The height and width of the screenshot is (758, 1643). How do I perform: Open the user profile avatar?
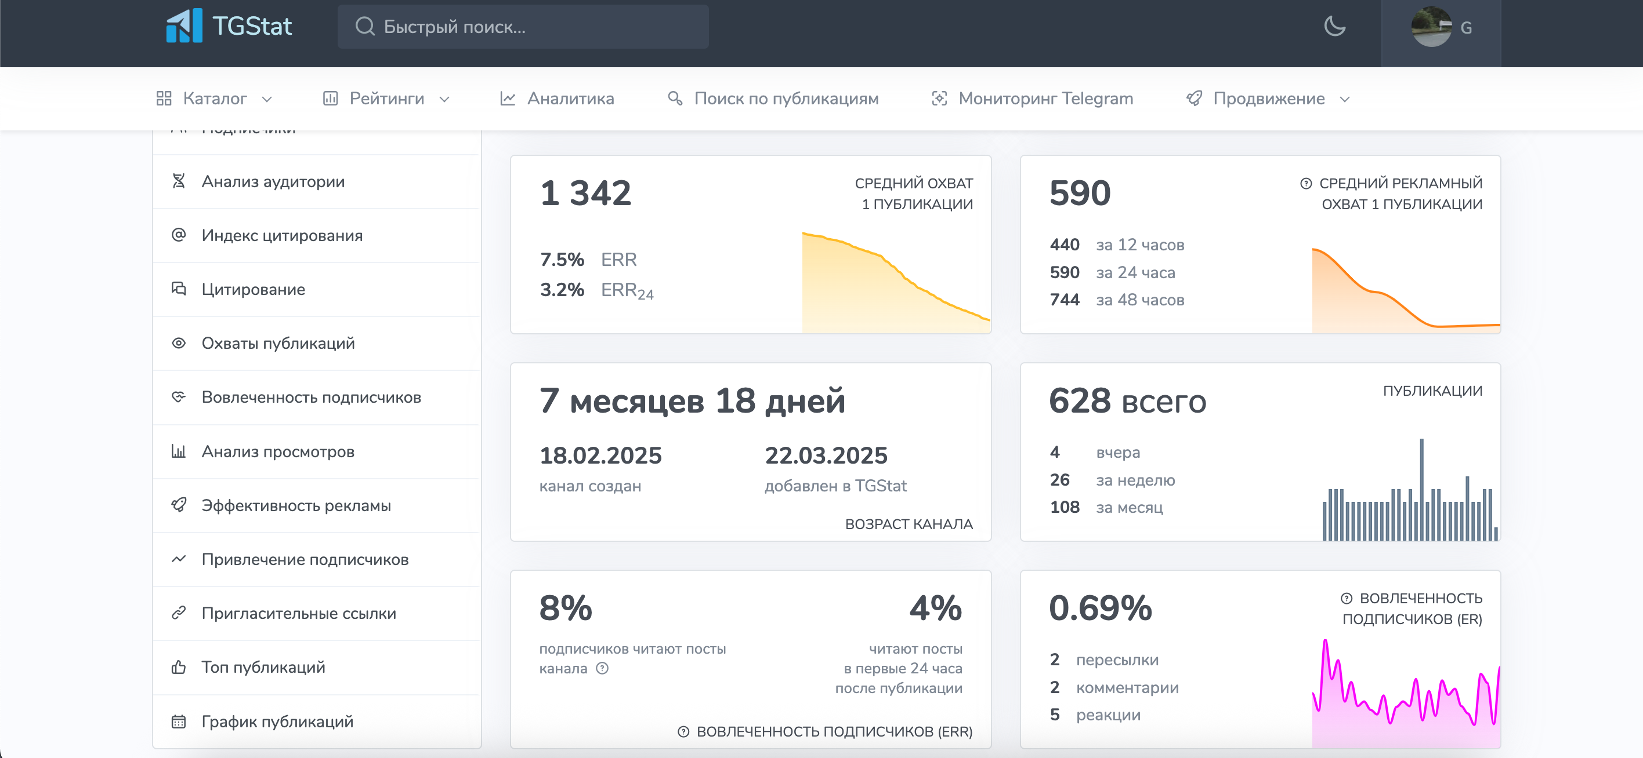1431,27
